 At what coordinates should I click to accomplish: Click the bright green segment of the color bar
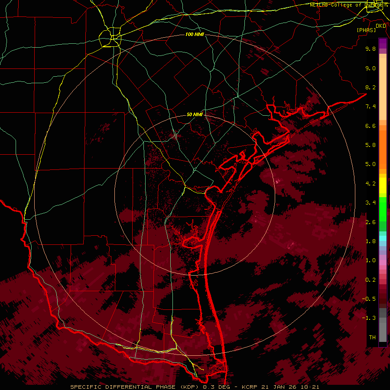[383, 209]
